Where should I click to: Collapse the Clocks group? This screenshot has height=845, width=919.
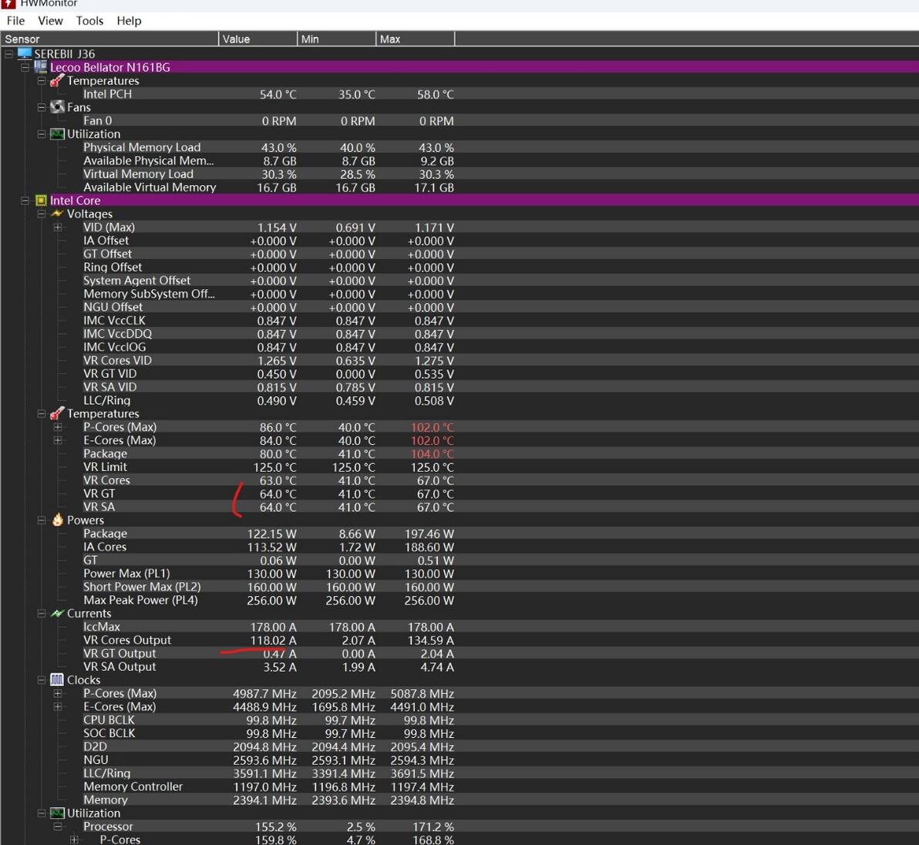(42, 680)
